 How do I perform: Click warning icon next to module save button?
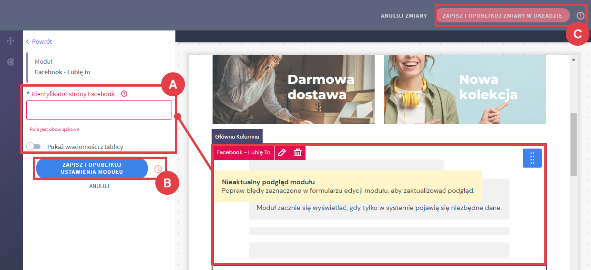pyautogui.click(x=158, y=169)
